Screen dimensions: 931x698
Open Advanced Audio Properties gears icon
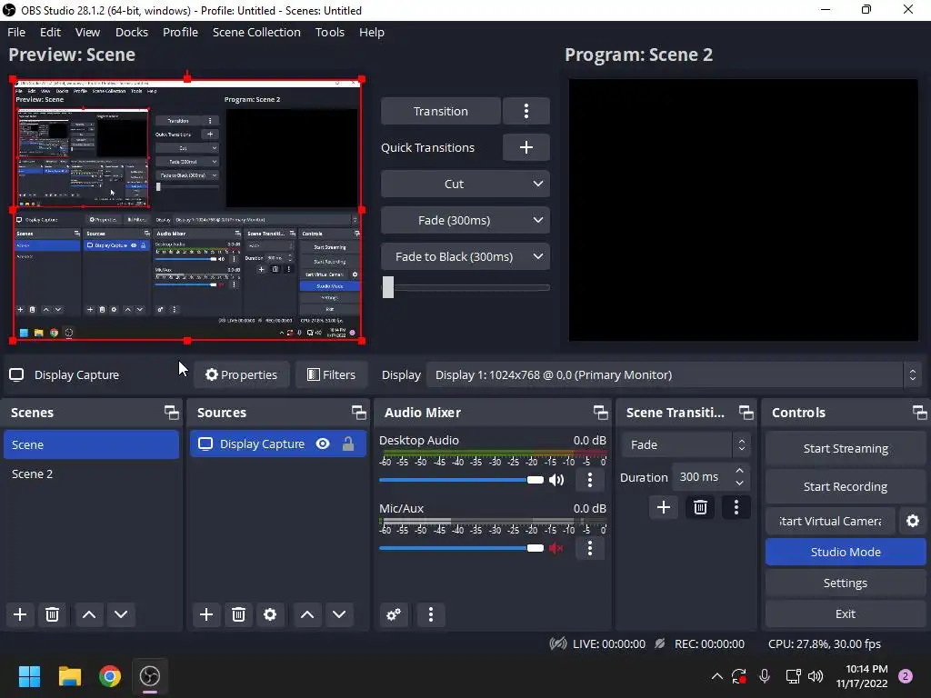coord(394,614)
